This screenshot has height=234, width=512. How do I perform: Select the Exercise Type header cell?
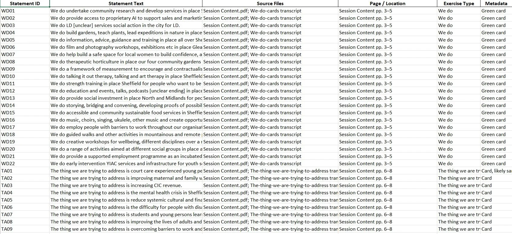(x=459, y=4)
